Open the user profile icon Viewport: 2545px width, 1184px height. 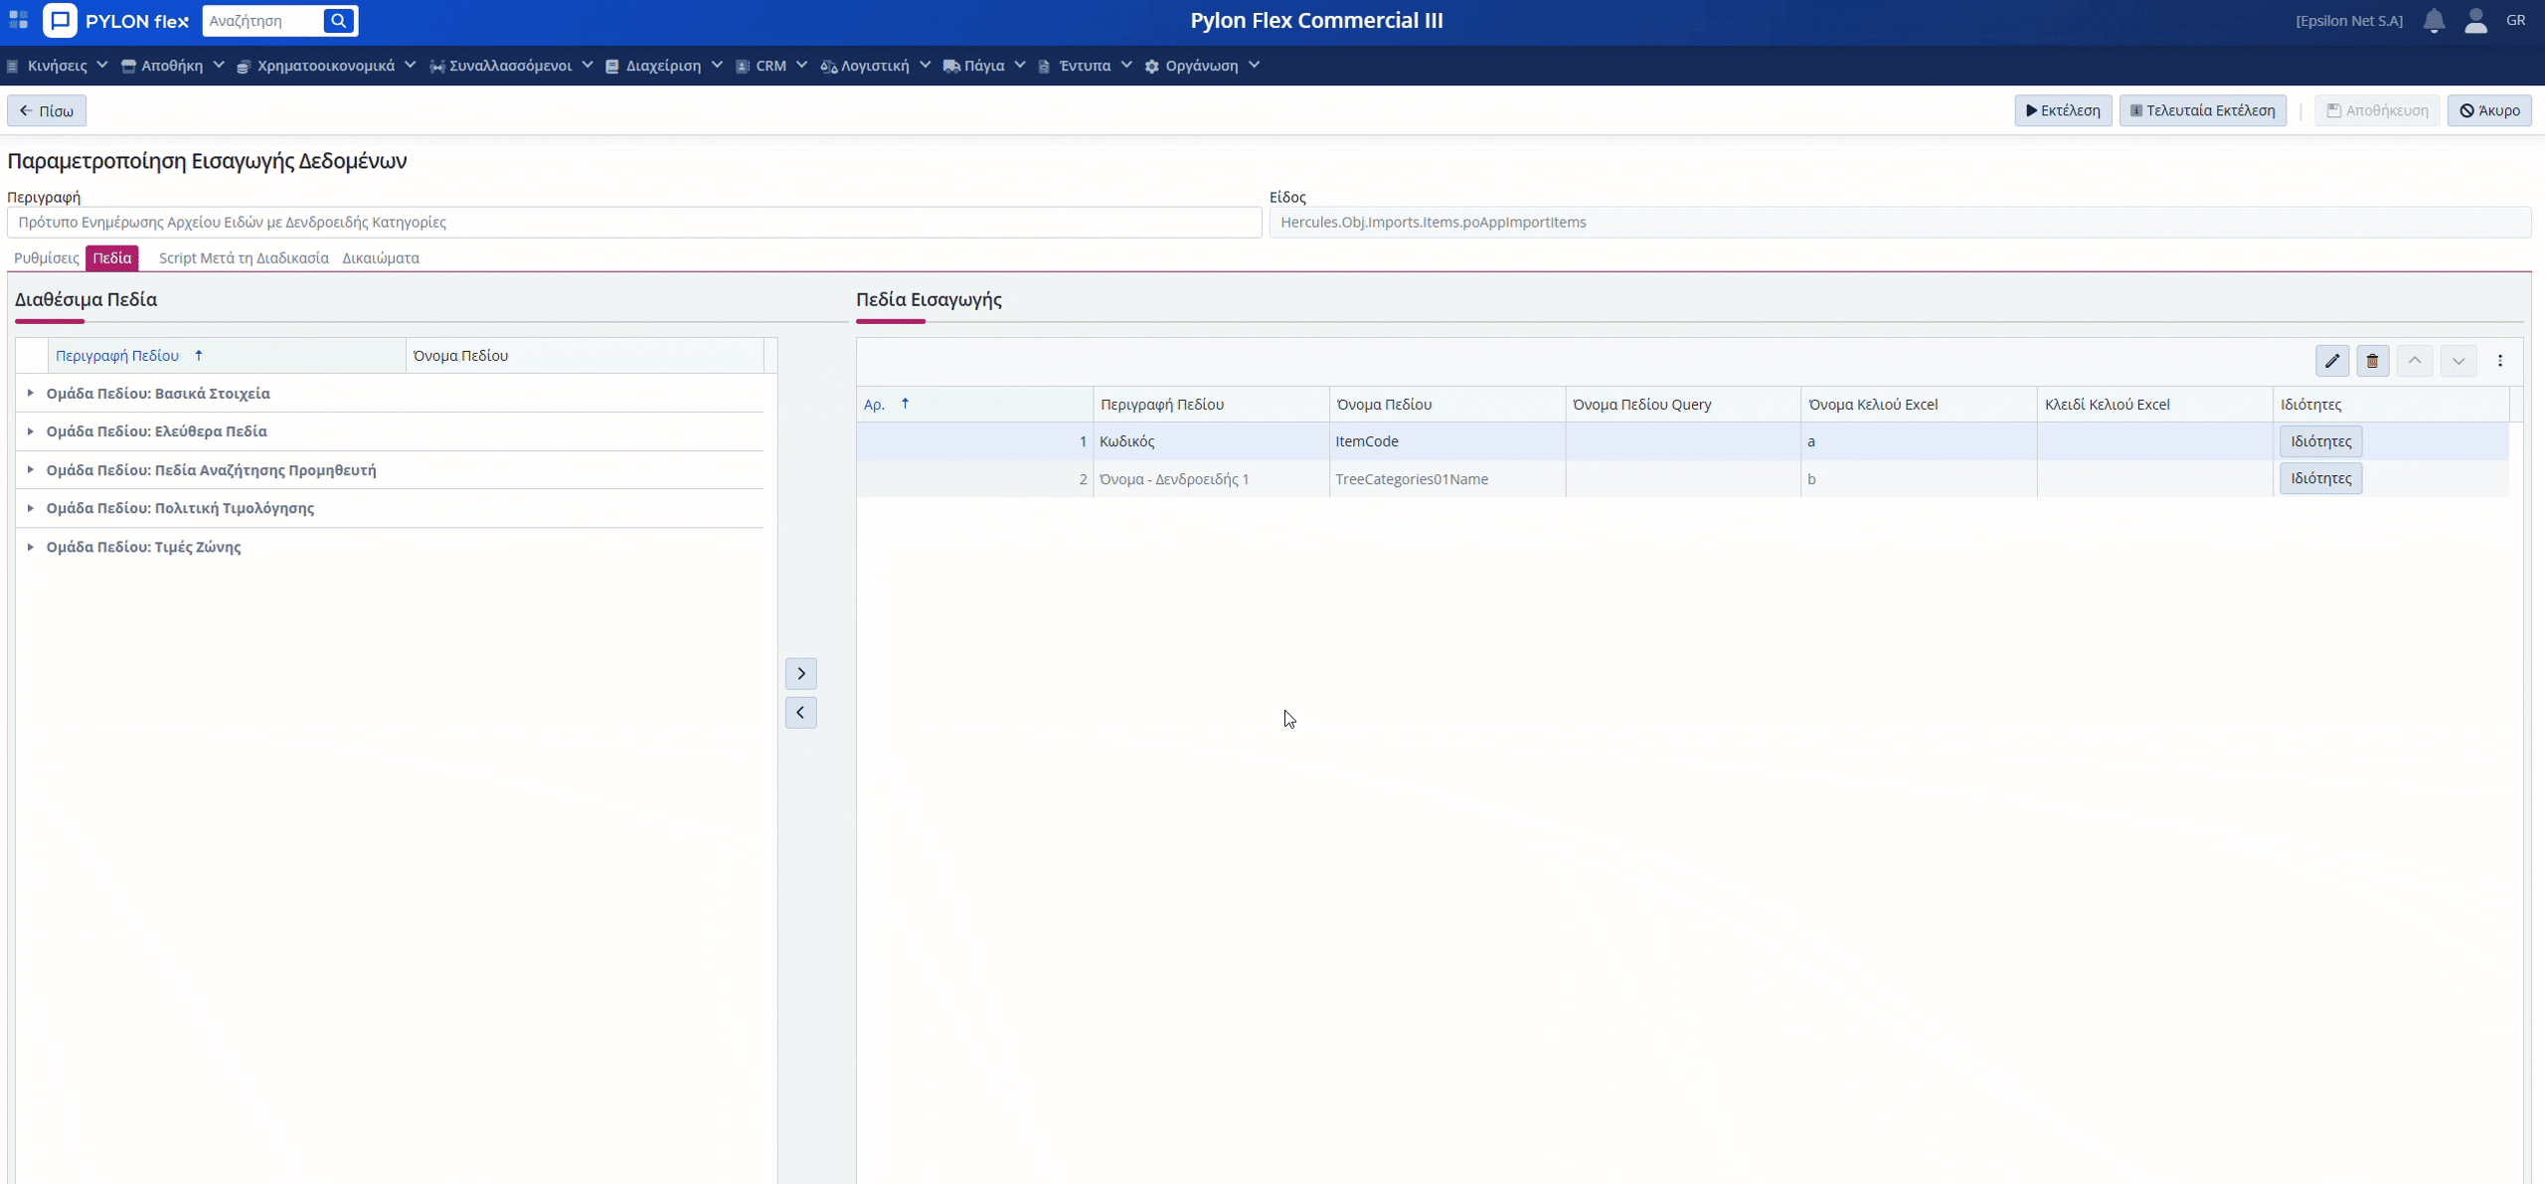click(2475, 21)
